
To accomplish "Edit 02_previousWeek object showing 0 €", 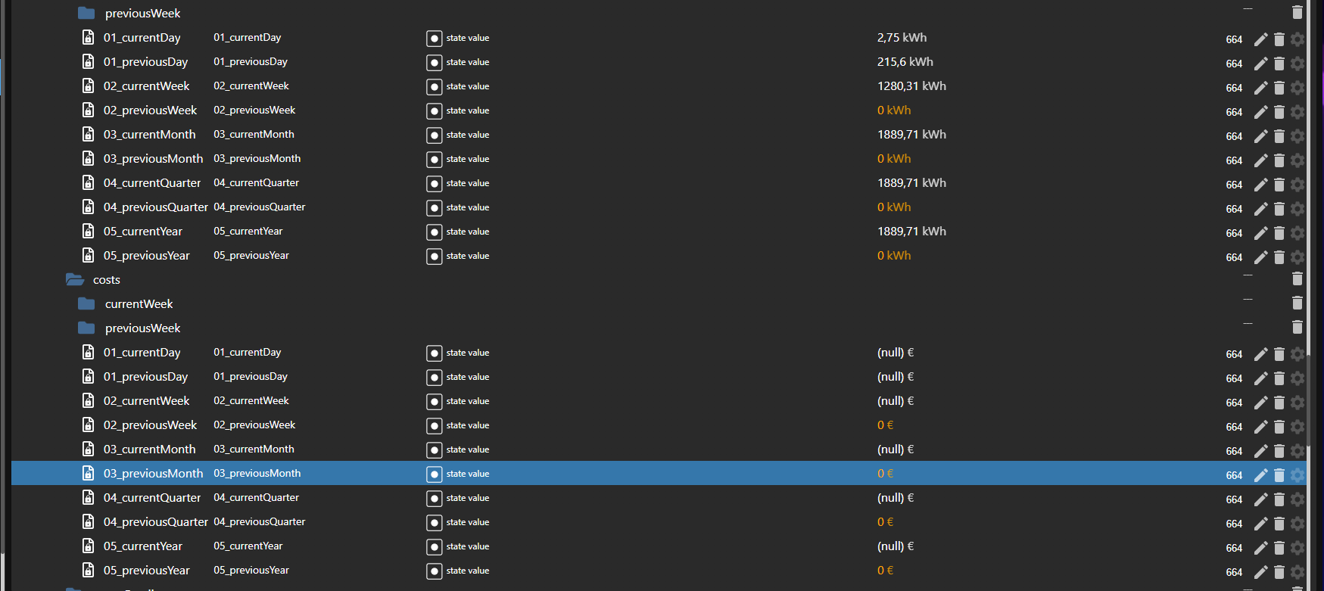I will (1260, 427).
